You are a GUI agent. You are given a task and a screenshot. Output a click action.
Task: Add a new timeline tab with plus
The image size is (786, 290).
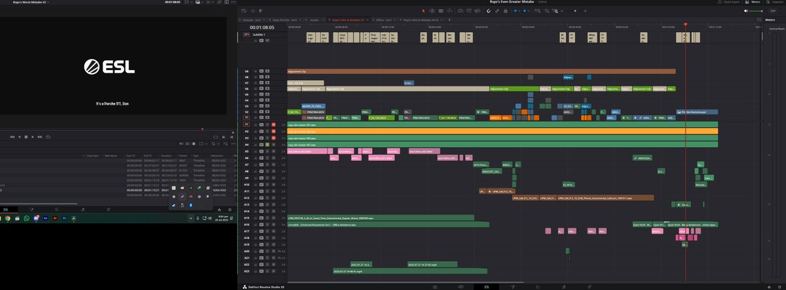pyautogui.click(x=449, y=20)
